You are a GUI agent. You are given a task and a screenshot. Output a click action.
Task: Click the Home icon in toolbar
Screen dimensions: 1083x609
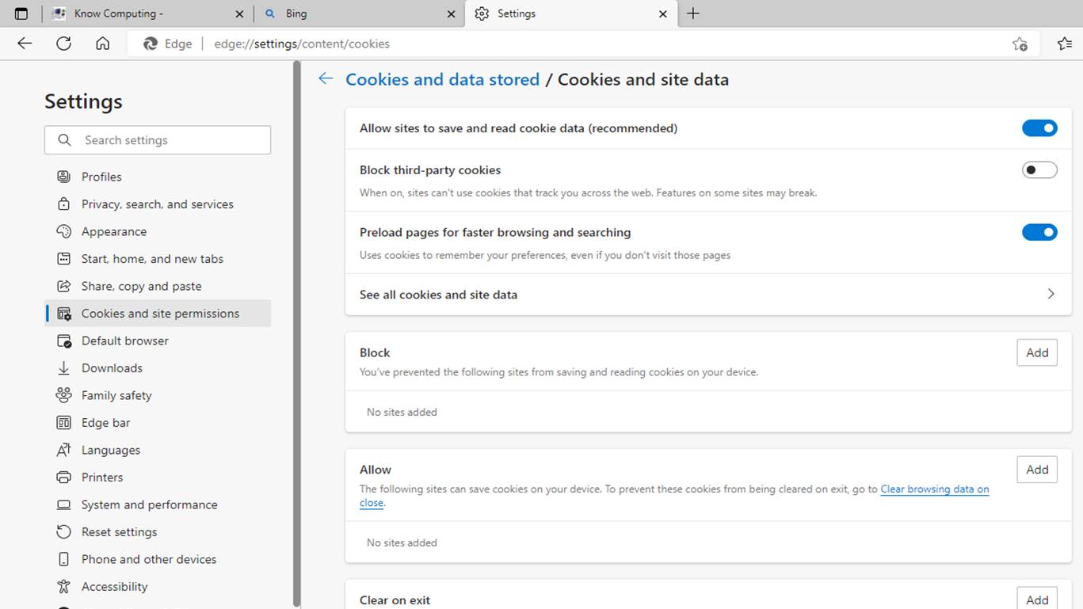[102, 44]
